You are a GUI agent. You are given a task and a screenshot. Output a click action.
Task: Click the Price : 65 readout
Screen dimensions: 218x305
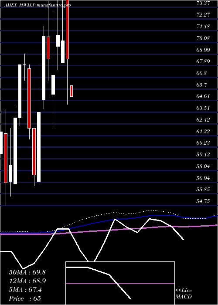25,298
